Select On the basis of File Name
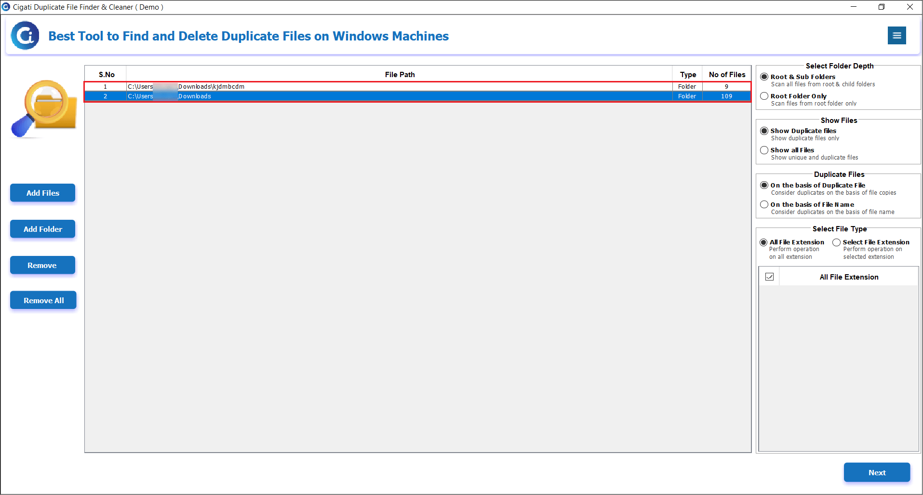923x495 pixels. (x=764, y=204)
